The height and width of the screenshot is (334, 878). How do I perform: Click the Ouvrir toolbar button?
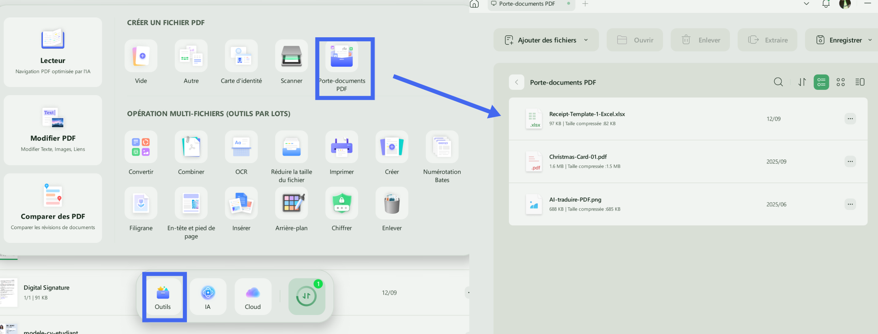(x=635, y=40)
